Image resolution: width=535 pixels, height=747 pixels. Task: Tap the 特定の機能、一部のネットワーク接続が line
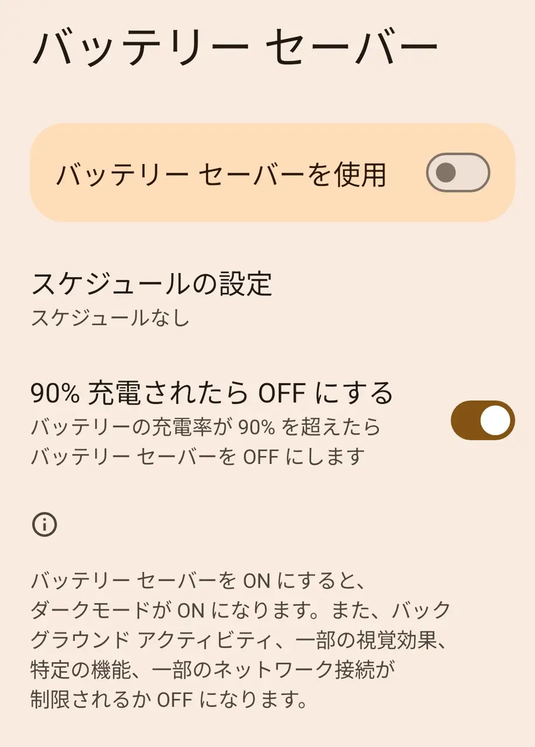click(x=213, y=669)
